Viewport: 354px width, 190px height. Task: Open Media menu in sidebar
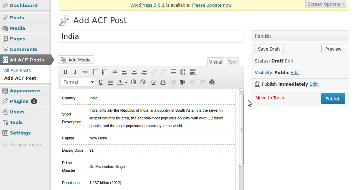[18, 28]
